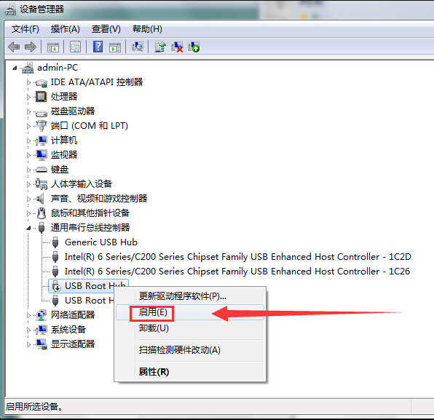Open the 查看(V) menu

click(106, 29)
